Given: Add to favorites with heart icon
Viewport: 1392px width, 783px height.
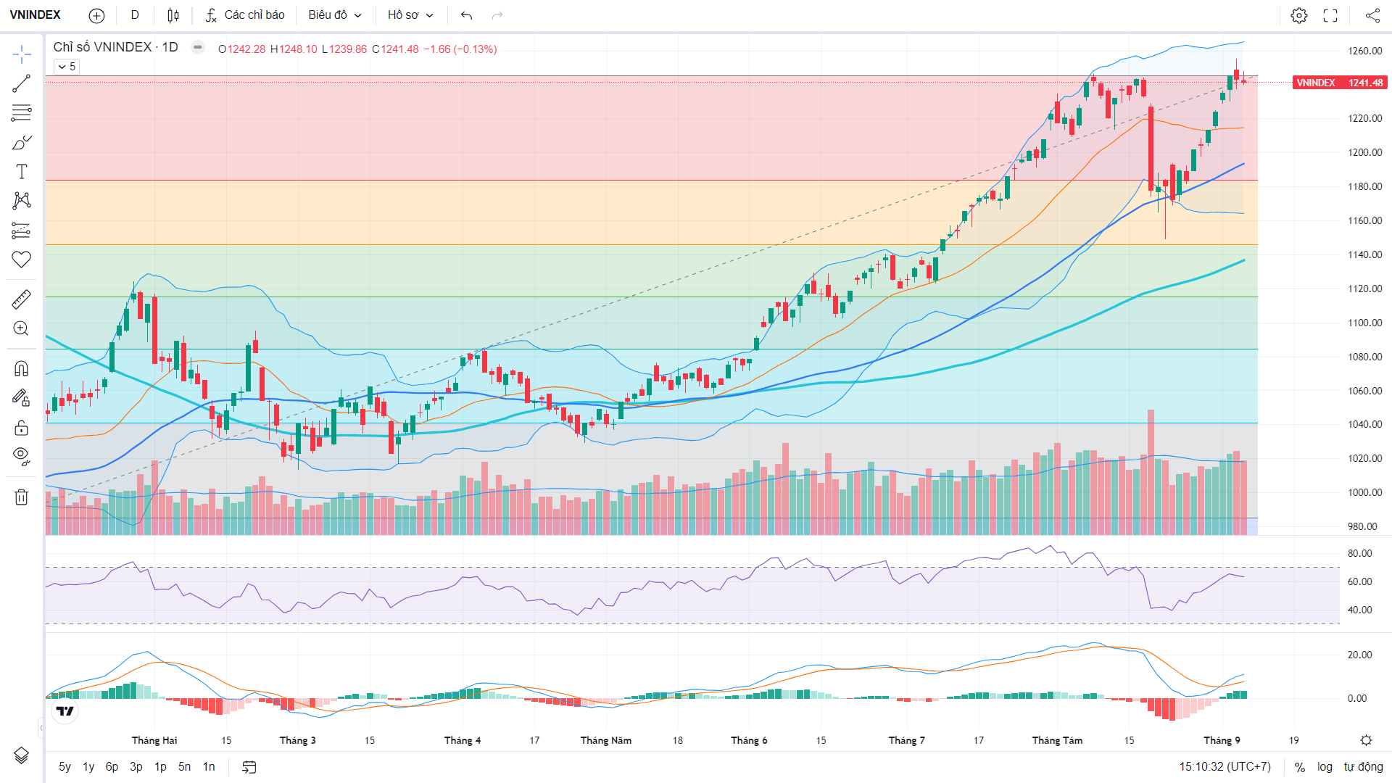Looking at the screenshot, I should (22, 260).
